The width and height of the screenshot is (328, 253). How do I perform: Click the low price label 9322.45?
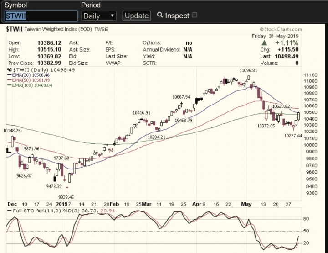[66, 197]
